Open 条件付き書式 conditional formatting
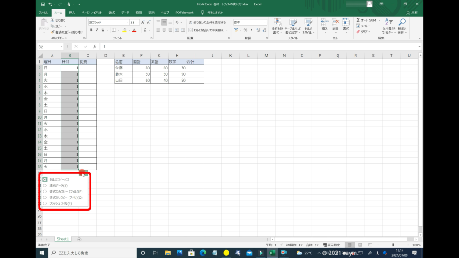The image size is (459, 258). (x=278, y=26)
